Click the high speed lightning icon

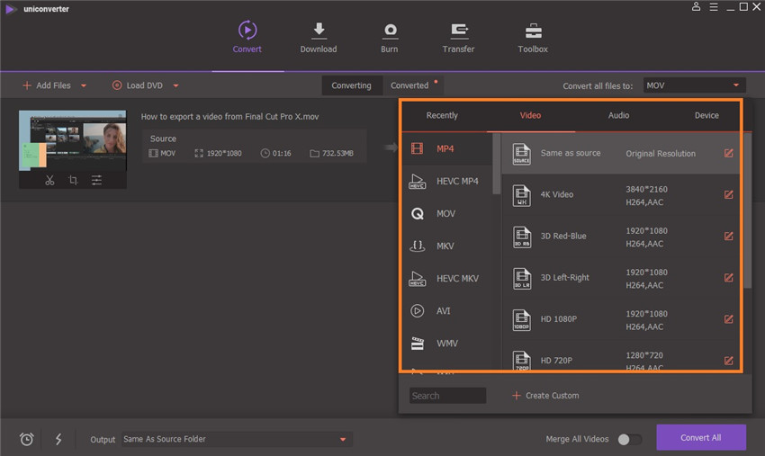tap(58, 439)
